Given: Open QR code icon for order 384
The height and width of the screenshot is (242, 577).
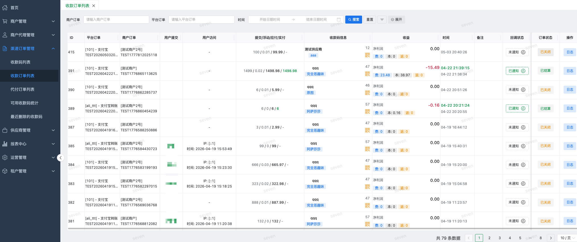Looking at the screenshot, I should click(x=367, y=168).
